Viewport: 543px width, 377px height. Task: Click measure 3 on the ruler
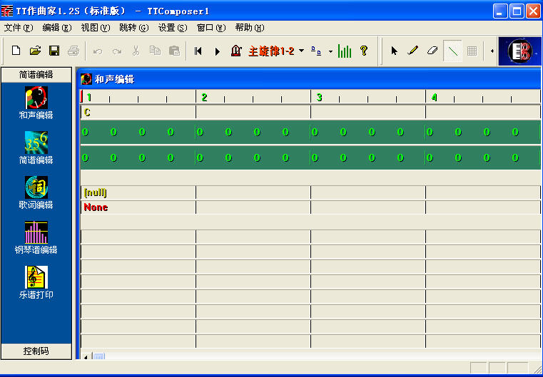click(x=319, y=98)
